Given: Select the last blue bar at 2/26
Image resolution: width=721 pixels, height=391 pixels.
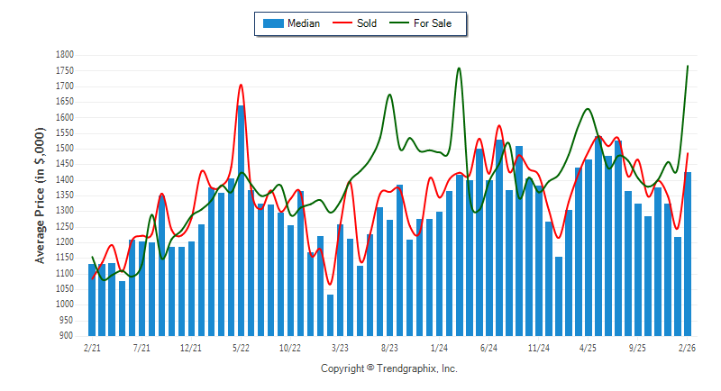Looking at the screenshot, I should pos(688,254).
